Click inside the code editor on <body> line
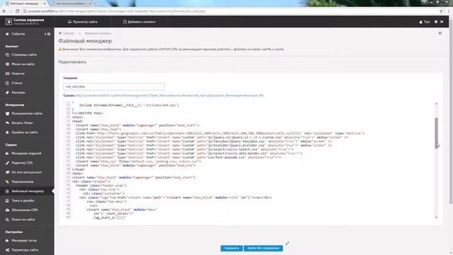Viewport: 453px width, 255px height. point(77,174)
